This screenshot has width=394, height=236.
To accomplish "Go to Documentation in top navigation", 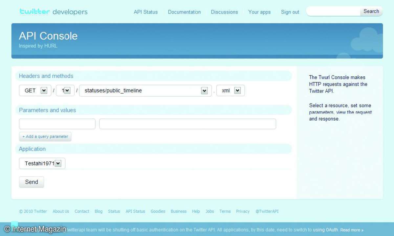I will point(184,12).
